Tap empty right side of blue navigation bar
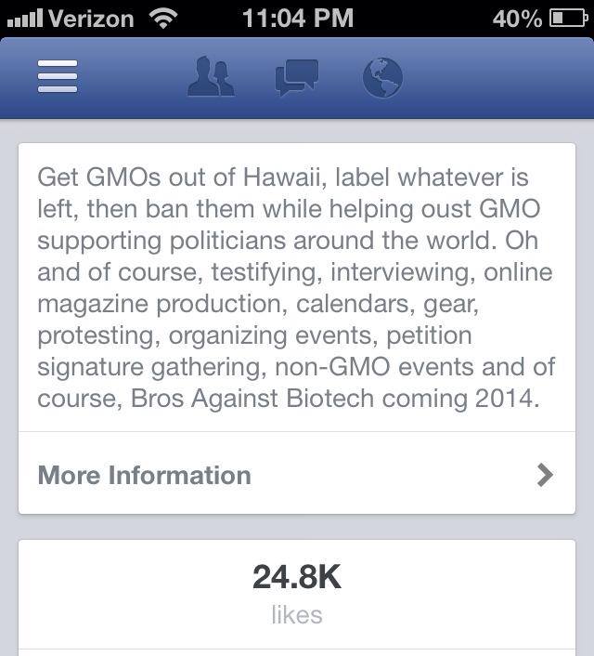The height and width of the screenshot is (656, 594). 501,77
